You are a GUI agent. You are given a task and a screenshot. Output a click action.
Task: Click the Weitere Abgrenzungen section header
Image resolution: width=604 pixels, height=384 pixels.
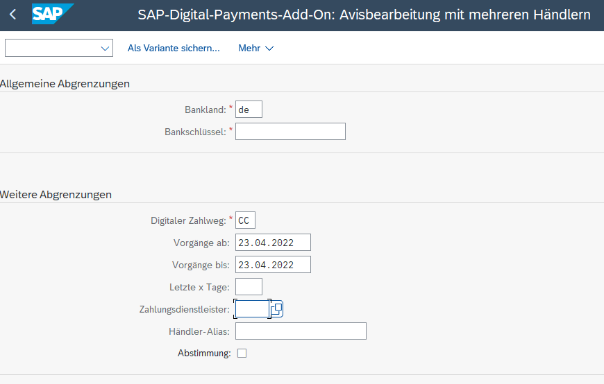[56, 195]
